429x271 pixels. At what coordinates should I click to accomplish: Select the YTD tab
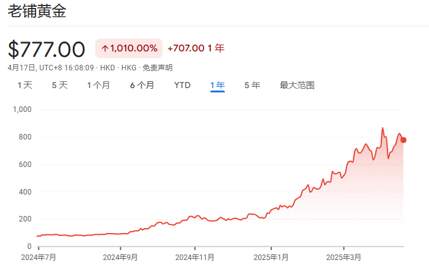[183, 85]
